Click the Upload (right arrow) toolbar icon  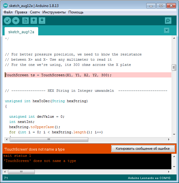click(16, 21)
